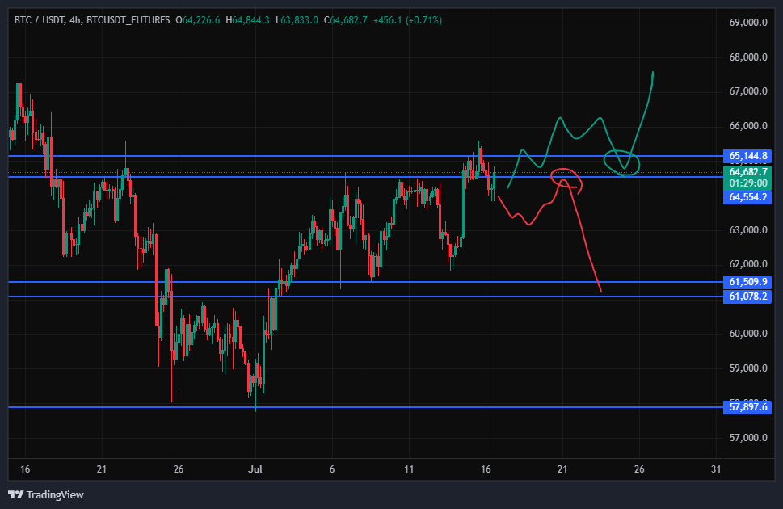
Task: Select the 64,554.2 price level label
Action: click(747, 197)
